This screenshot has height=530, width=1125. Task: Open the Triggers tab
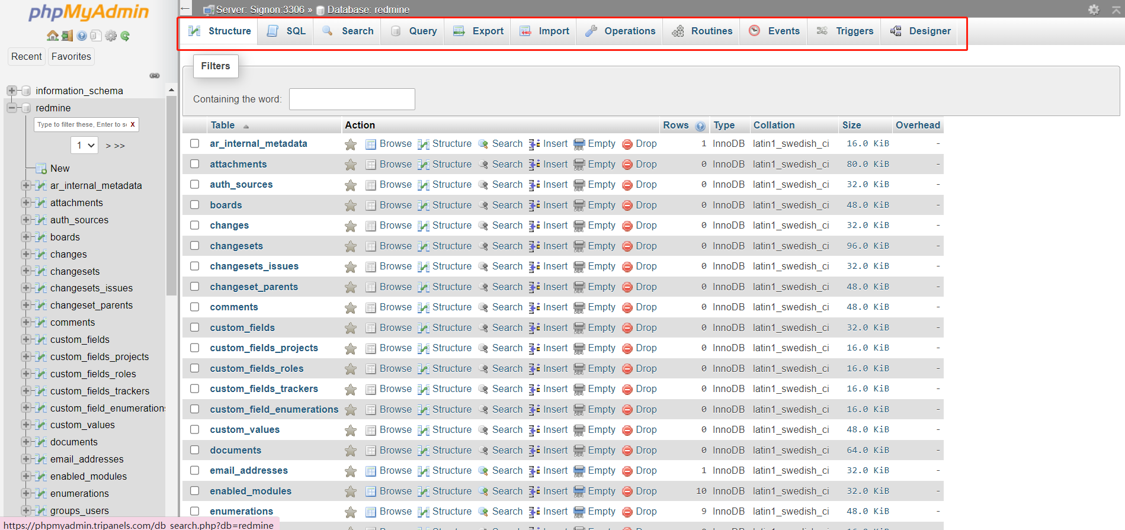pos(845,31)
